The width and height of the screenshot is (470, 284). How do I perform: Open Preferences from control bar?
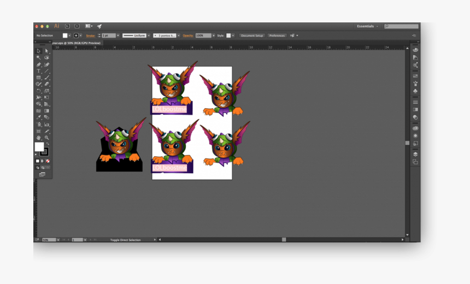coord(277,35)
